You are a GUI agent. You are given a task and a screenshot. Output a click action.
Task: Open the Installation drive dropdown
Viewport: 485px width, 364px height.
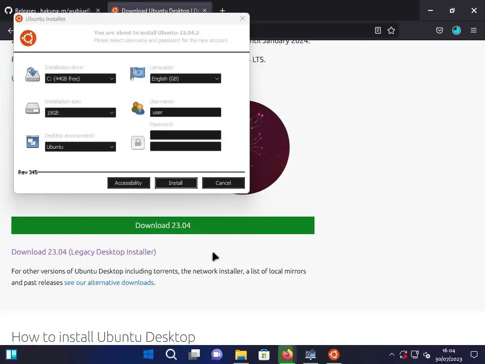(x=81, y=79)
